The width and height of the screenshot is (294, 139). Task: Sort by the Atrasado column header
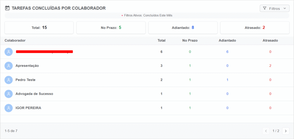click(270, 40)
